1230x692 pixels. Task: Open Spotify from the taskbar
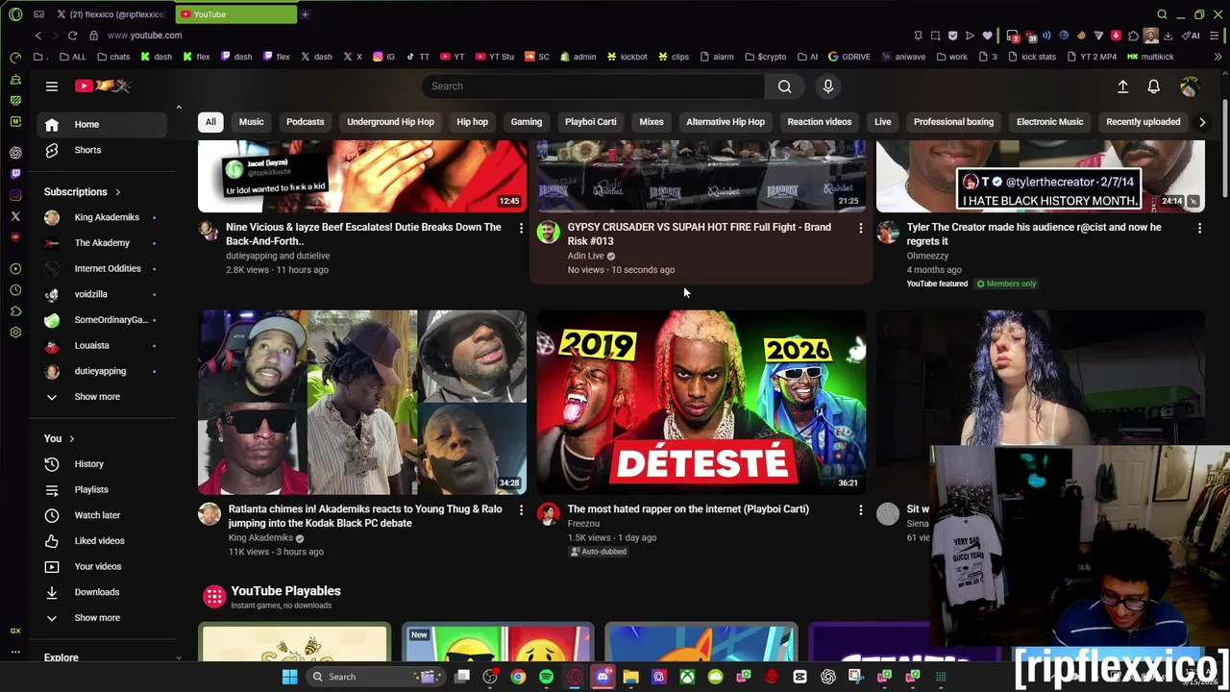546,677
